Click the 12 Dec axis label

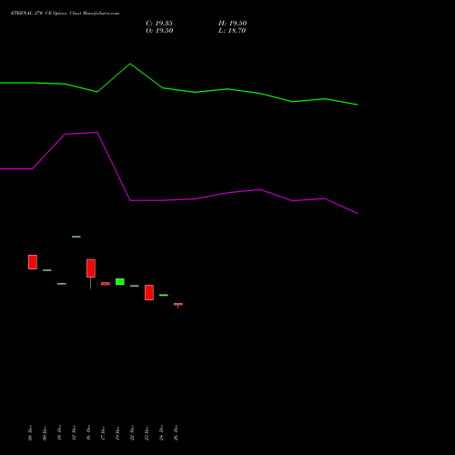(x=74, y=433)
